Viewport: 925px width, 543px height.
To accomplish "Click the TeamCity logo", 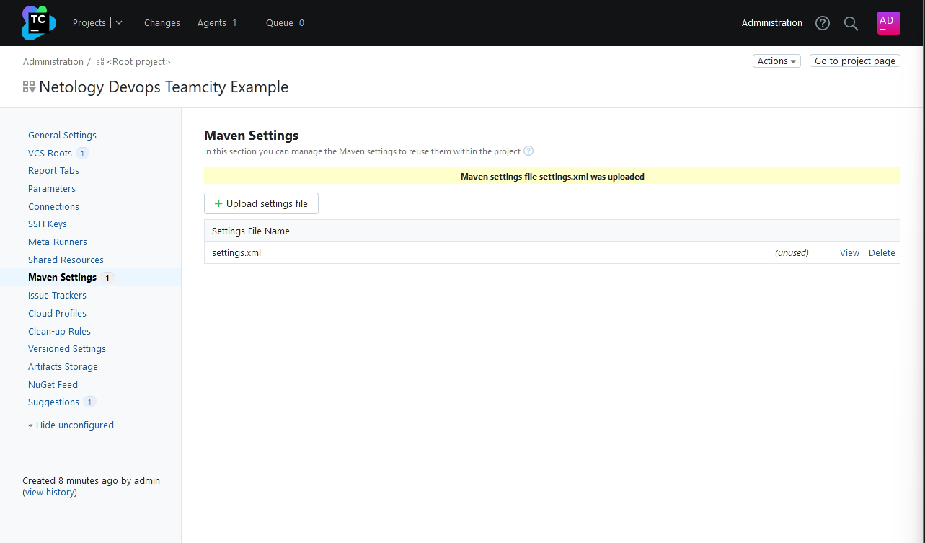I will [x=37, y=22].
